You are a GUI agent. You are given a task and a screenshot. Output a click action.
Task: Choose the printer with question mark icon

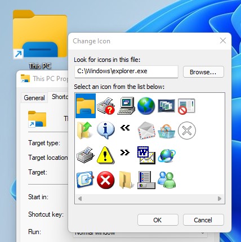(106, 106)
